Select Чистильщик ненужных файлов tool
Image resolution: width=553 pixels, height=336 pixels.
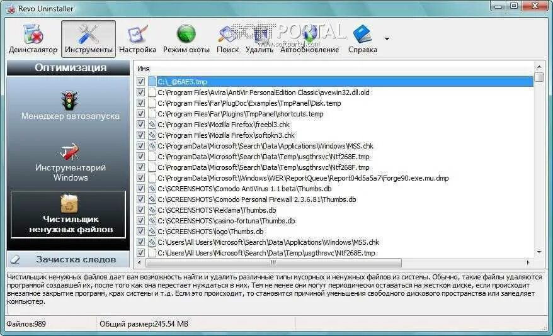[70, 215]
